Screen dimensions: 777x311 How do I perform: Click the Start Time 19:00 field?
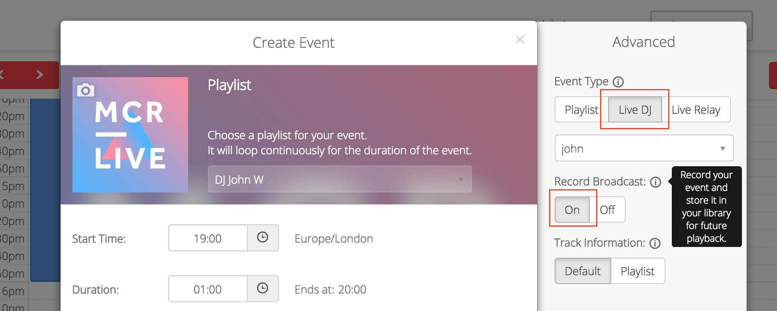click(208, 238)
